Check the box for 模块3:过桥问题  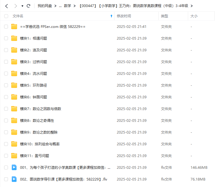tap(6, 62)
